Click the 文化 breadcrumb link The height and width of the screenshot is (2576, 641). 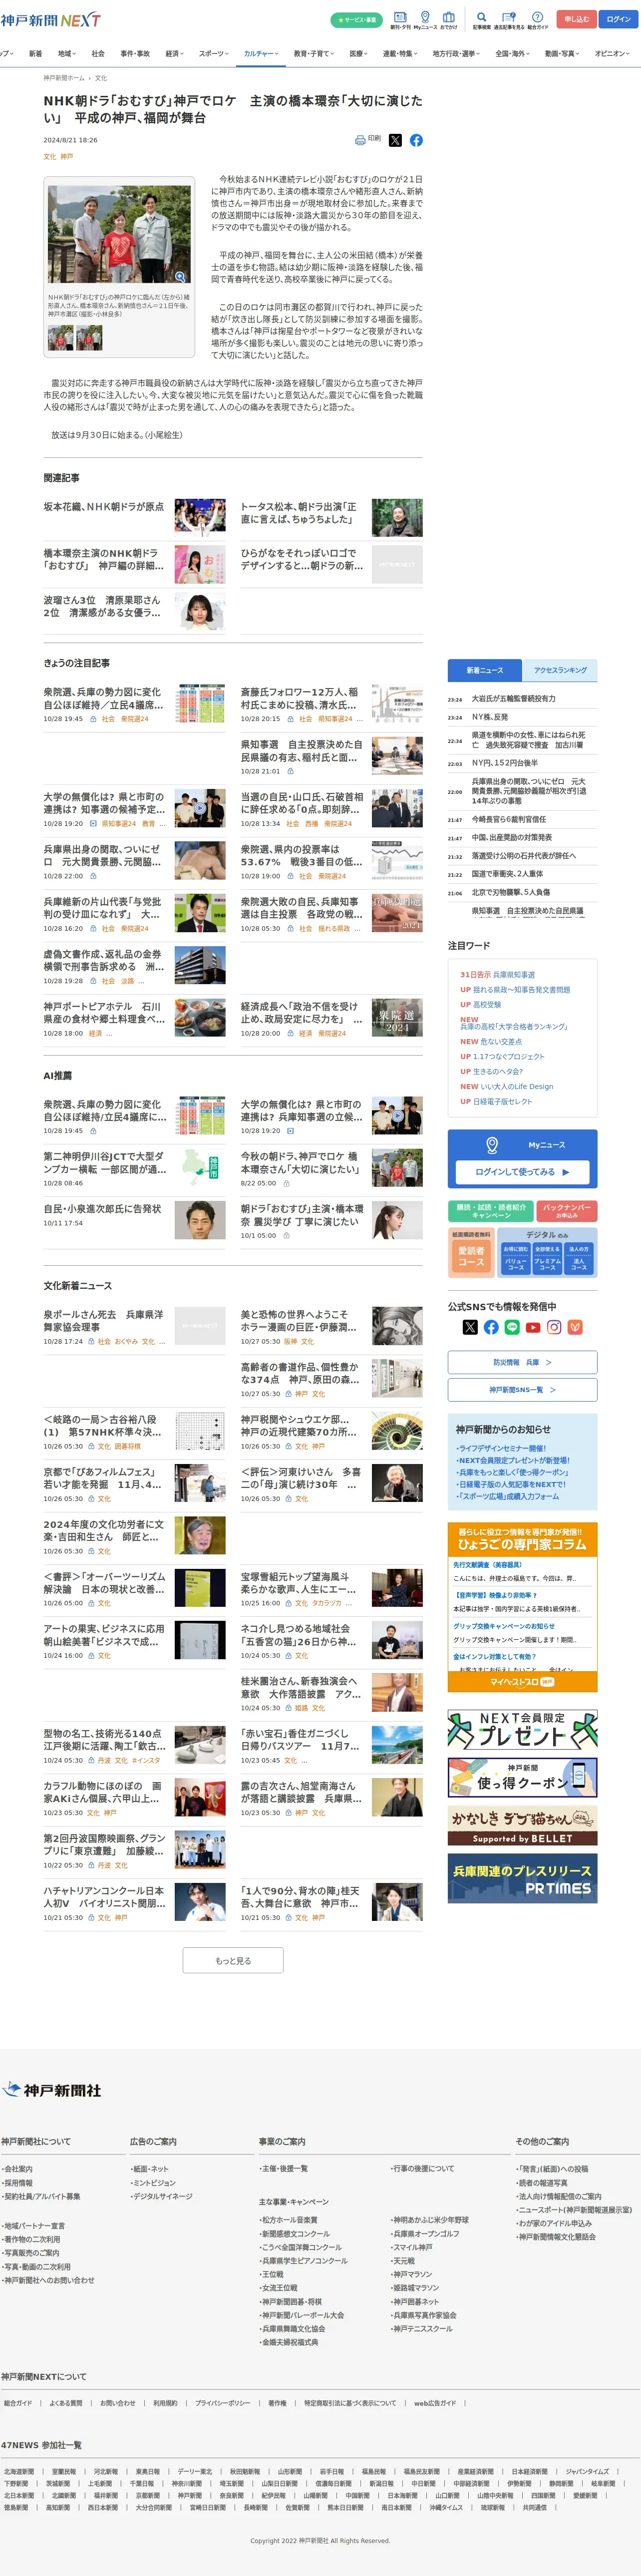(x=101, y=78)
